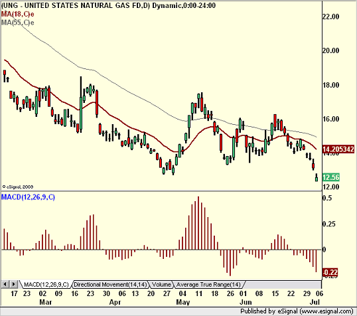Click the right scroll arrow beside study tabs
The height and width of the screenshot is (316, 357).
(13, 284)
